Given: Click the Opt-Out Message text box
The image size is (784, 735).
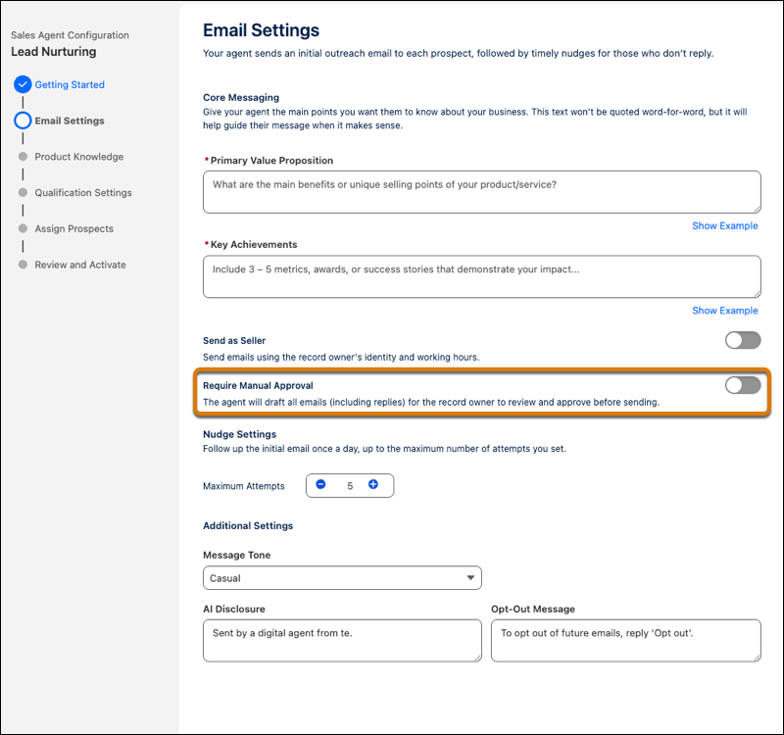Looking at the screenshot, I should (626, 641).
